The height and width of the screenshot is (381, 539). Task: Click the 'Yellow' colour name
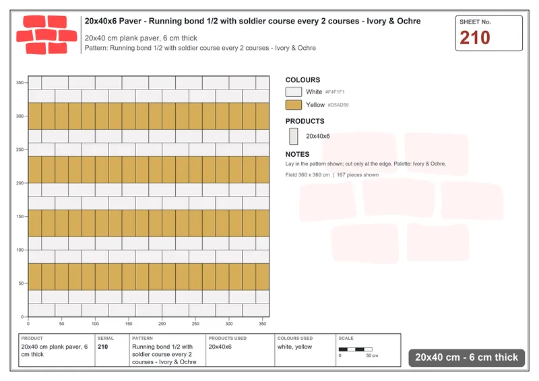click(x=315, y=105)
